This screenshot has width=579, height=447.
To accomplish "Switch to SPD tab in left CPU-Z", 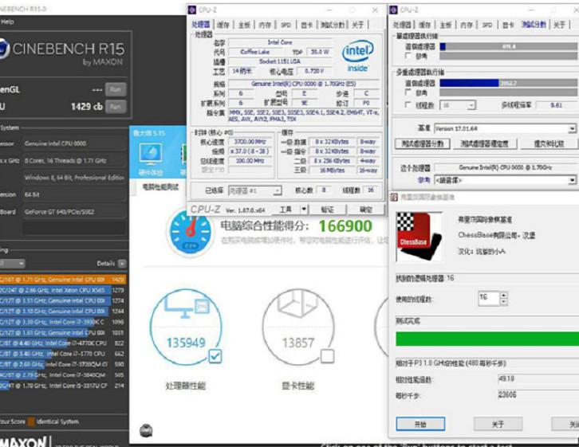I will (286, 25).
